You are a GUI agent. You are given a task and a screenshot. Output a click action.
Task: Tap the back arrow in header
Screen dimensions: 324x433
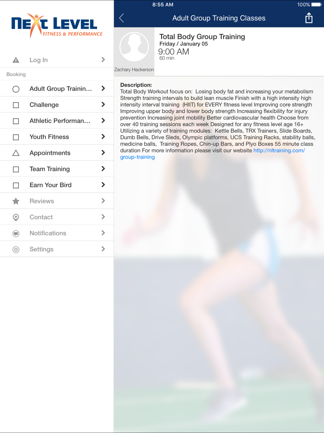click(121, 18)
